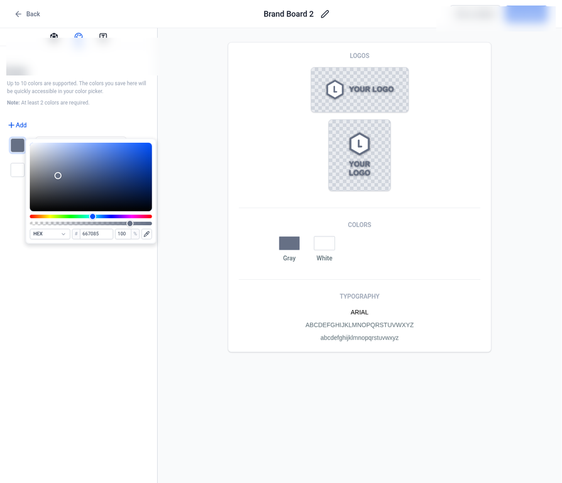Open the Logos tab icon
The image size is (562, 483).
pos(54,36)
